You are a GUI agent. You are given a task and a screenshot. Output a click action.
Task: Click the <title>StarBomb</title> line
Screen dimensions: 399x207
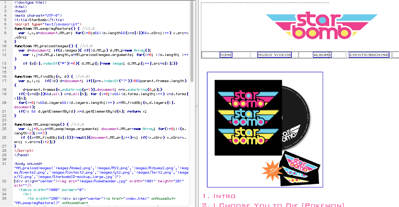(x=39, y=20)
